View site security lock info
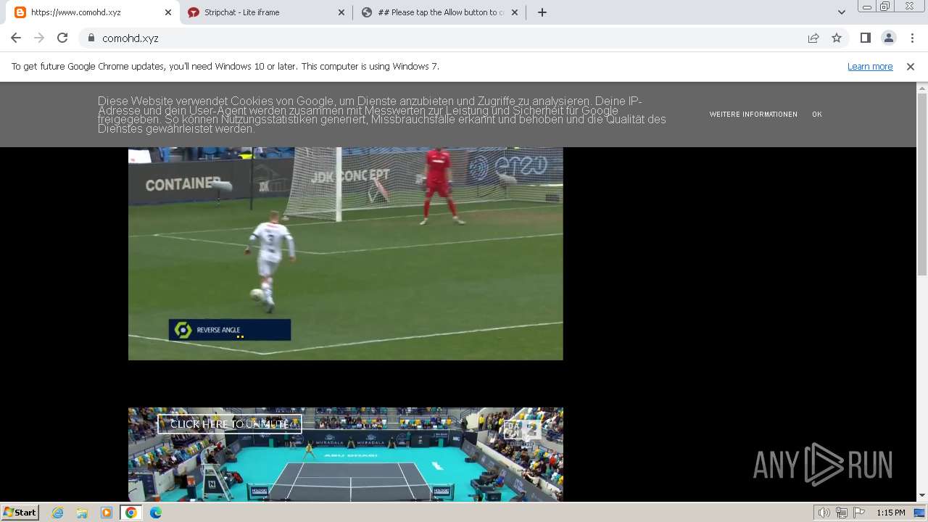This screenshot has height=522, width=928. [x=91, y=38]
